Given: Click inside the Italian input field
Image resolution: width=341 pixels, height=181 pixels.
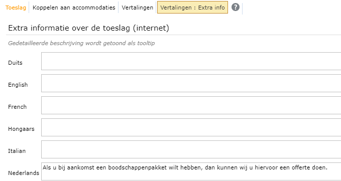Looking at the screenshot, I should (191, 149).
